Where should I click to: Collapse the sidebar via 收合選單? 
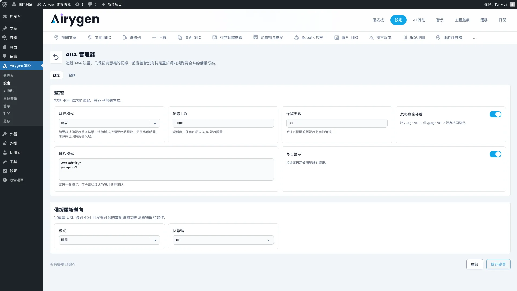pyautogui.click(x=22, y=180)
